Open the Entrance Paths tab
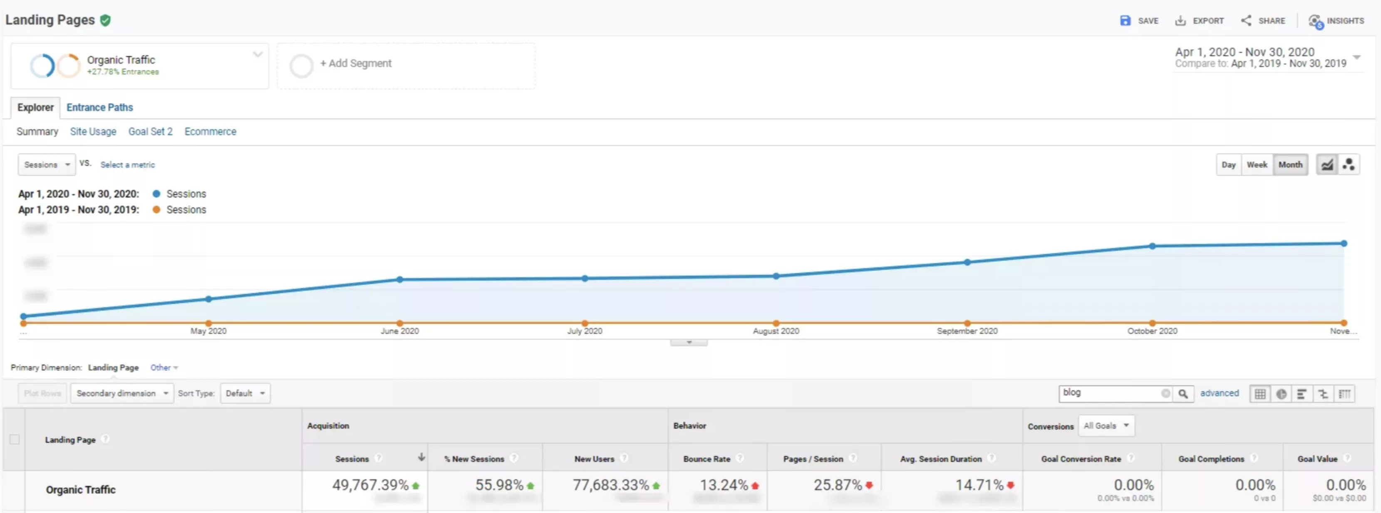This screenshot has height=513, width=1381. tap(100, 108)
